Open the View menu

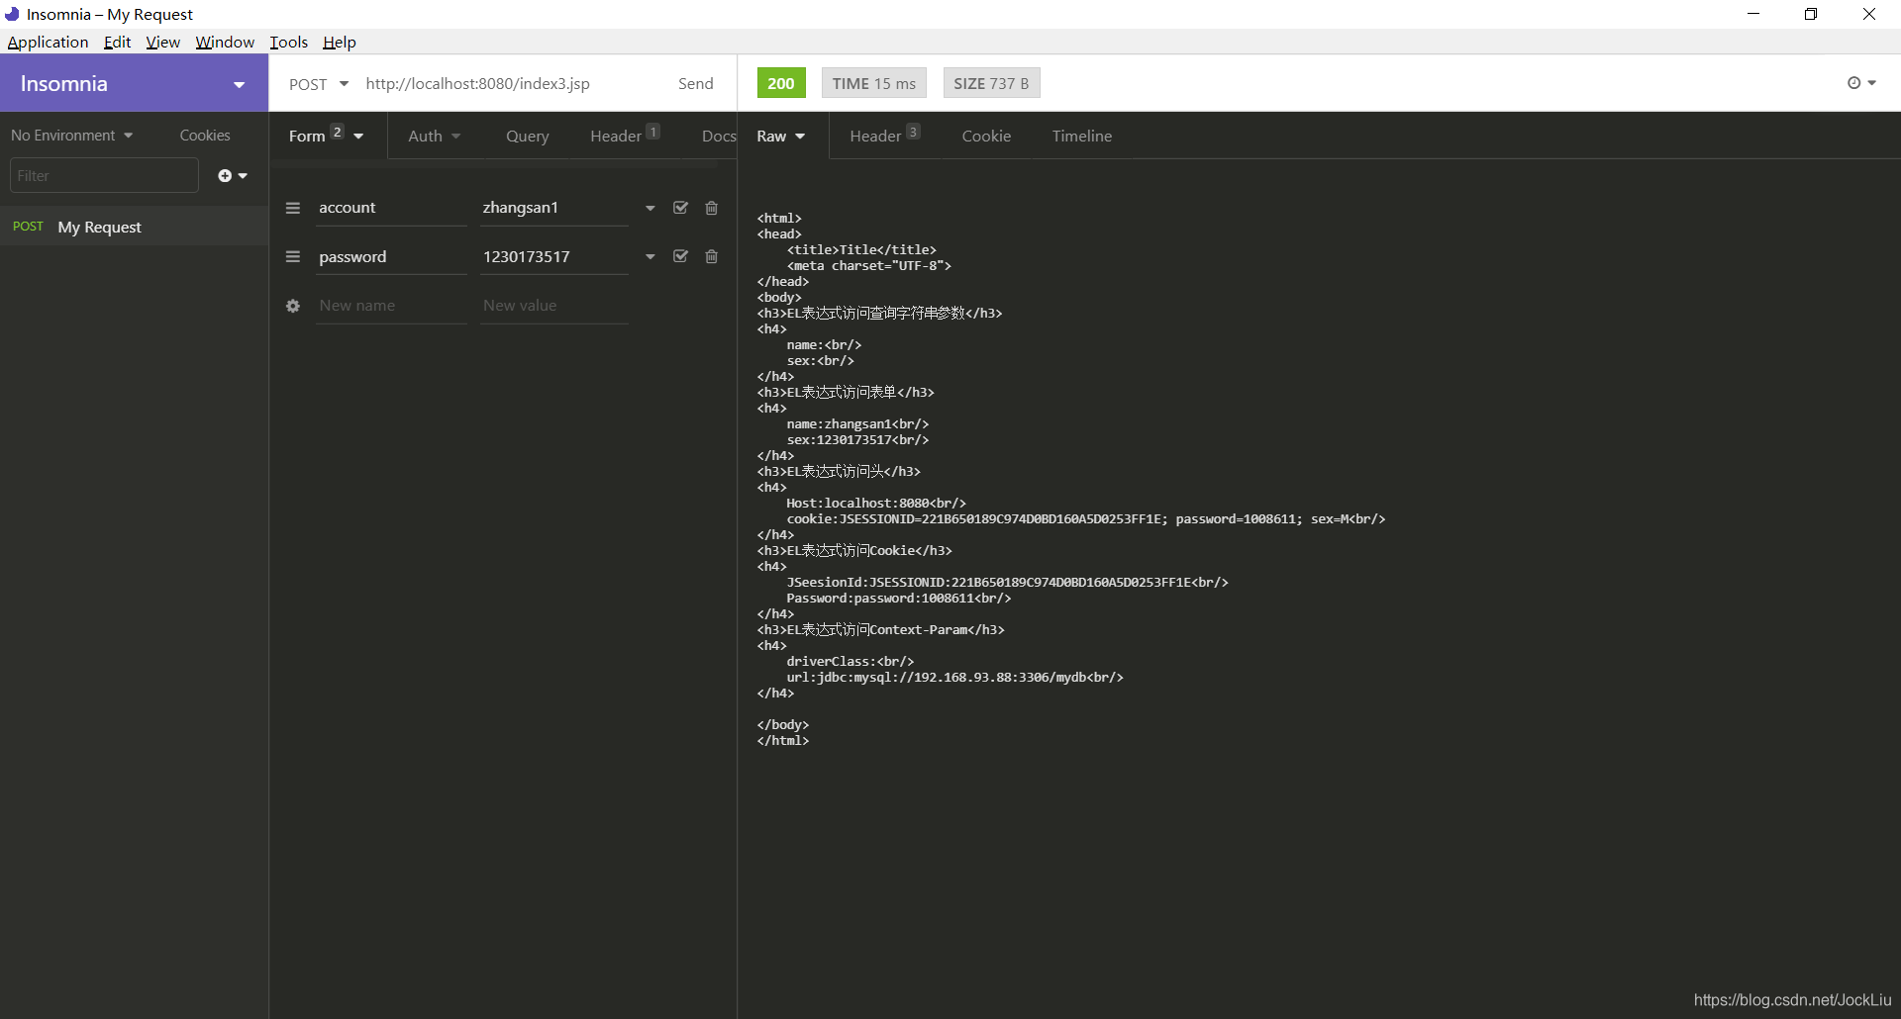[x=162, y=42]
